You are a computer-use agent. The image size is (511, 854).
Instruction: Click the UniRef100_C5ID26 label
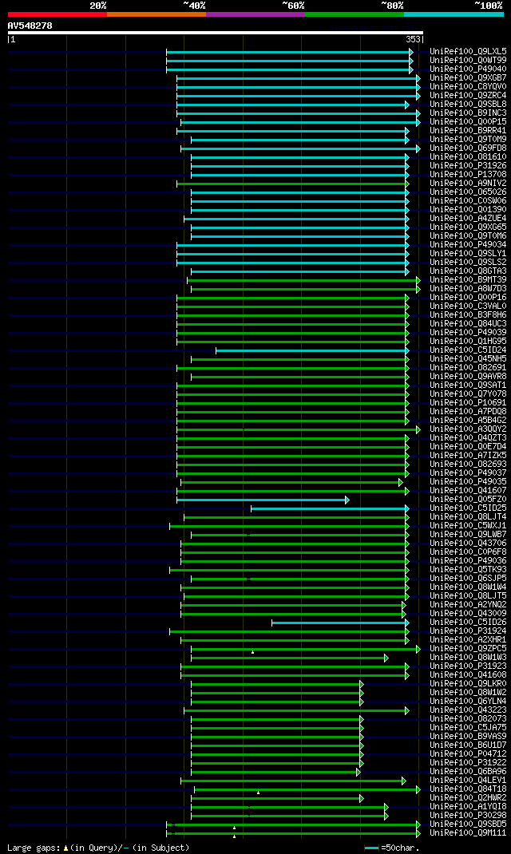468,622
